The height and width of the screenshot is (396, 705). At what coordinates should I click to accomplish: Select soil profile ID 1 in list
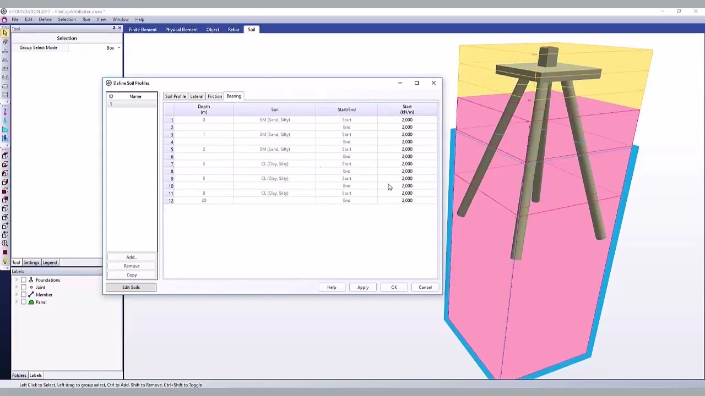tap(132, 104)
